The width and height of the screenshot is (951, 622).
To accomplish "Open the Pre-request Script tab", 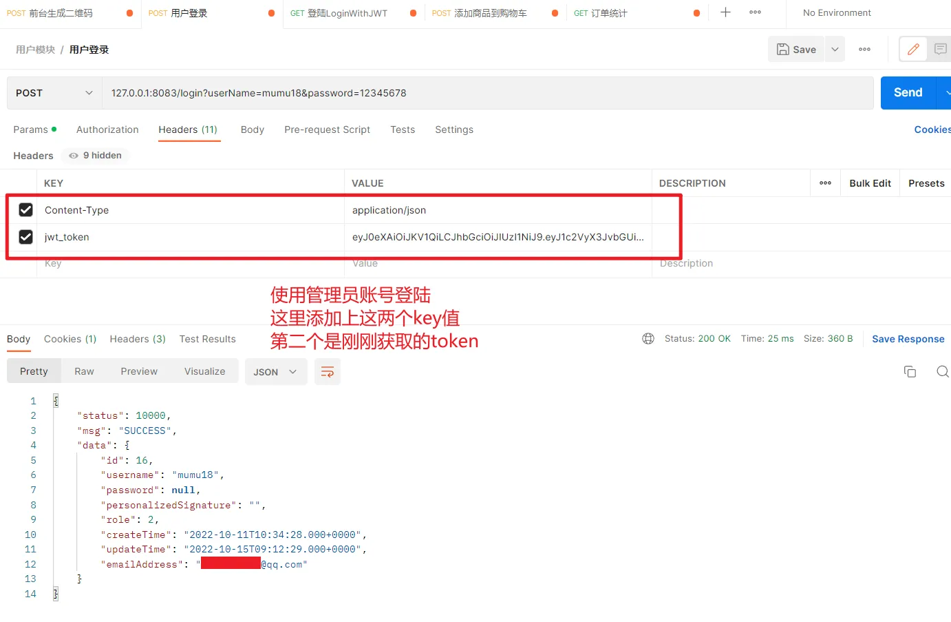I will tap(327, 129).
